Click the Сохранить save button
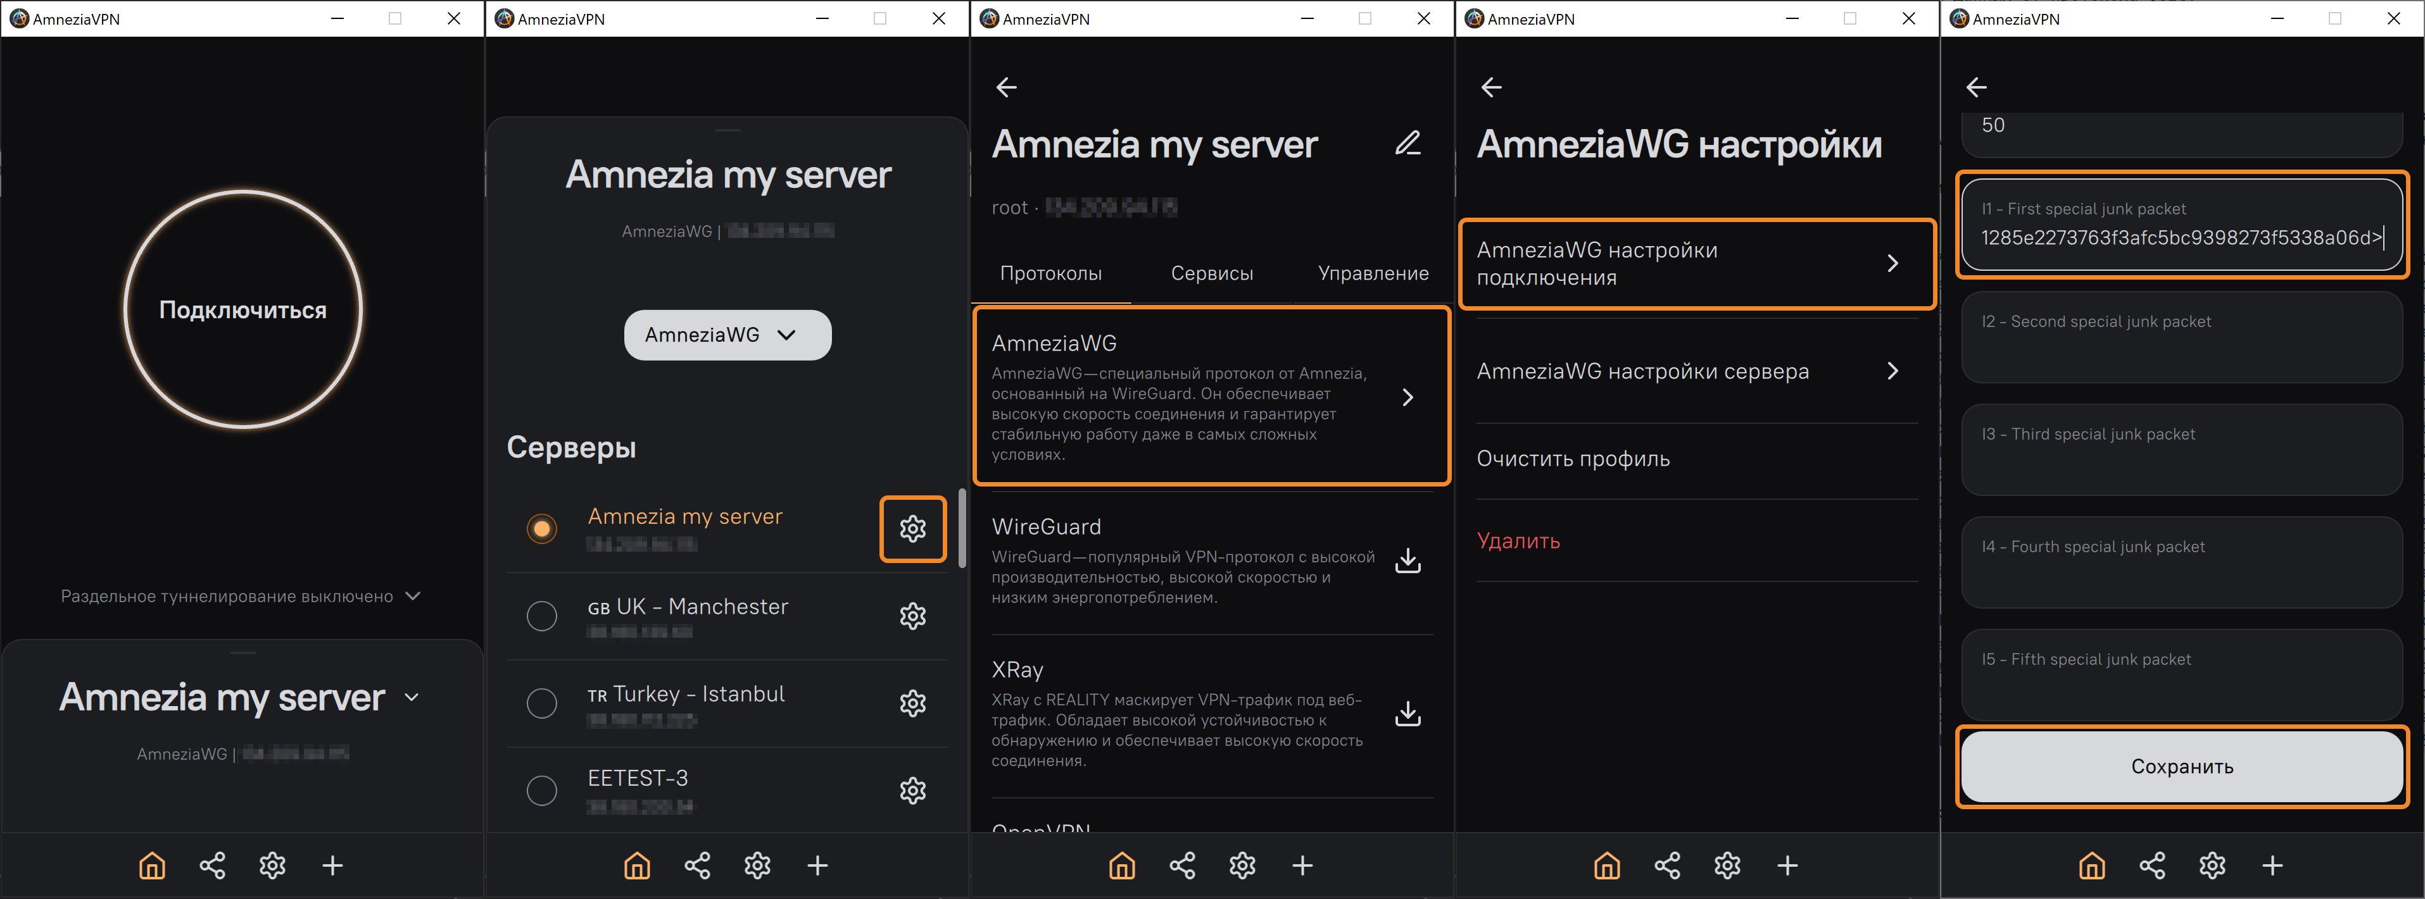This screenshot has height=899, width=2425. 2181,766
